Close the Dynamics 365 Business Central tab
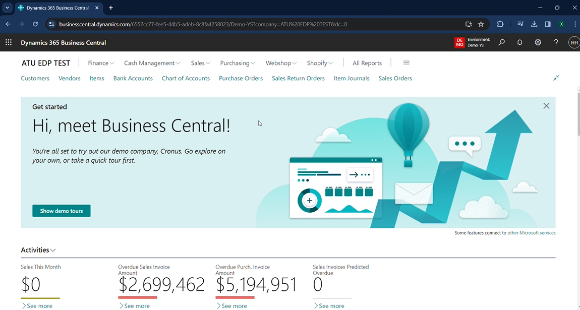Image resolution: width=580 pixels, height=310 pixels. [97, 8]
